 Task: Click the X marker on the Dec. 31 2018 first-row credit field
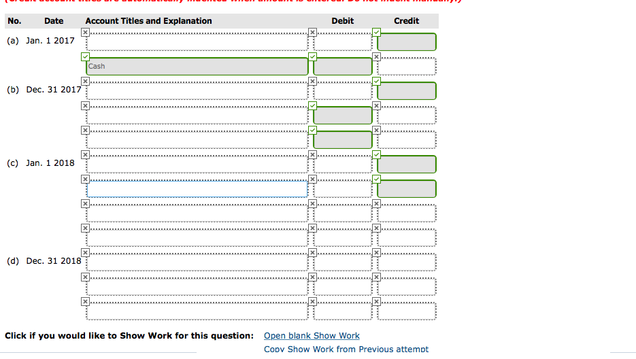tap(376, 253)
